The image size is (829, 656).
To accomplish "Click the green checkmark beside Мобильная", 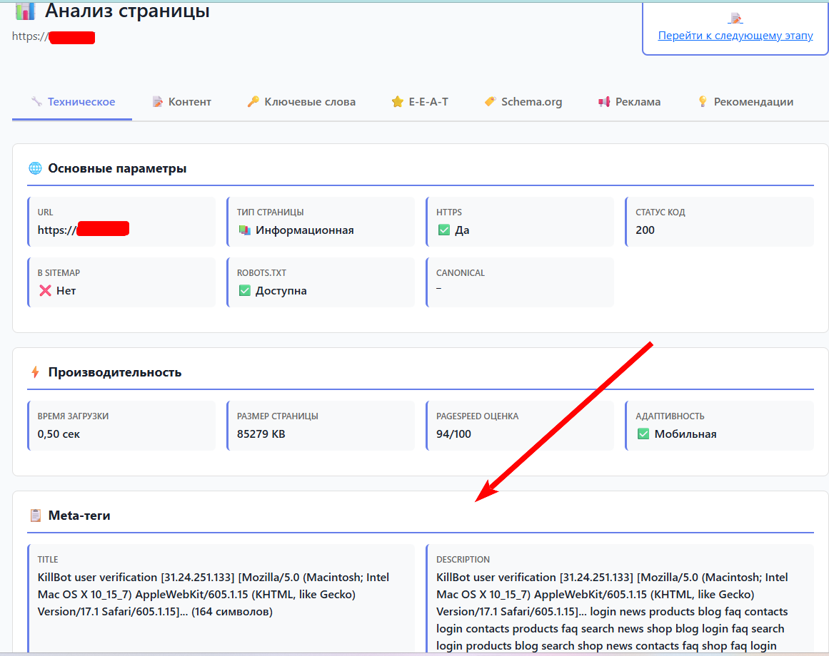I will (x=643, y=434).
